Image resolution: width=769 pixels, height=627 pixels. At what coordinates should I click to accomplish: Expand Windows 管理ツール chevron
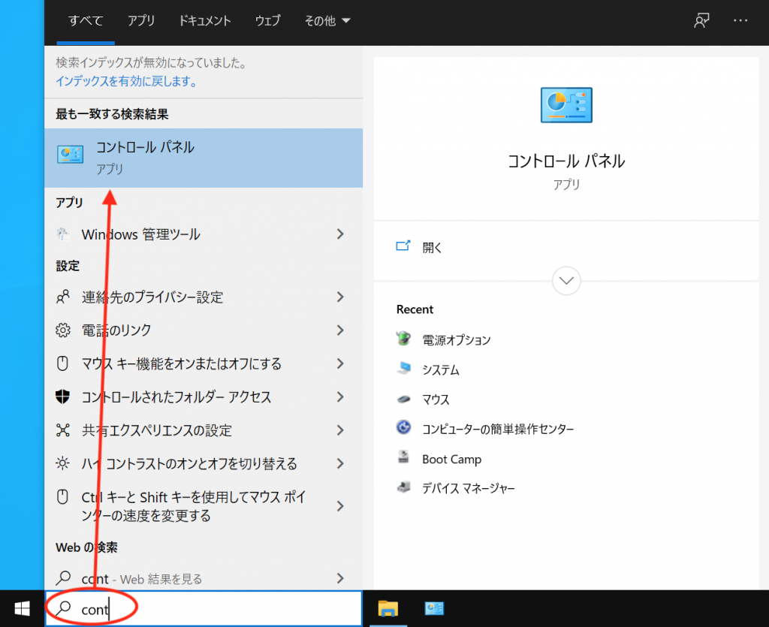coord(340,234)
